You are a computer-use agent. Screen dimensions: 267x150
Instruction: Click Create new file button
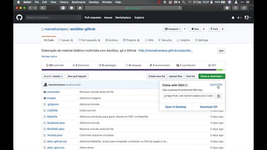tap(157, 76)
